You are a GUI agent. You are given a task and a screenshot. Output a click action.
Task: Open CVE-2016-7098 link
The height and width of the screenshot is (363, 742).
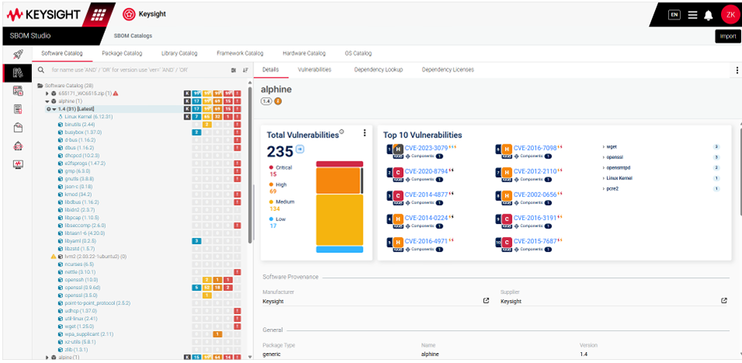click(x=535, y=148)
